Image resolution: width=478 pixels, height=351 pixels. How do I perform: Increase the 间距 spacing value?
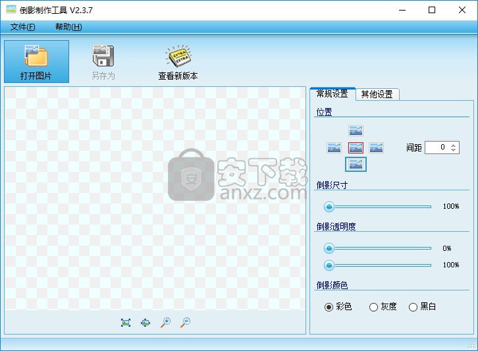pyautogui.click(x=453, y=145)
